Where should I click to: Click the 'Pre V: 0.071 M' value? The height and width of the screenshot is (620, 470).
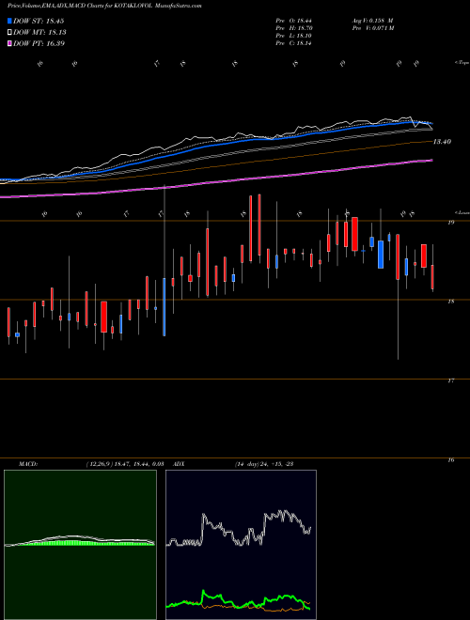coord(372,28)
